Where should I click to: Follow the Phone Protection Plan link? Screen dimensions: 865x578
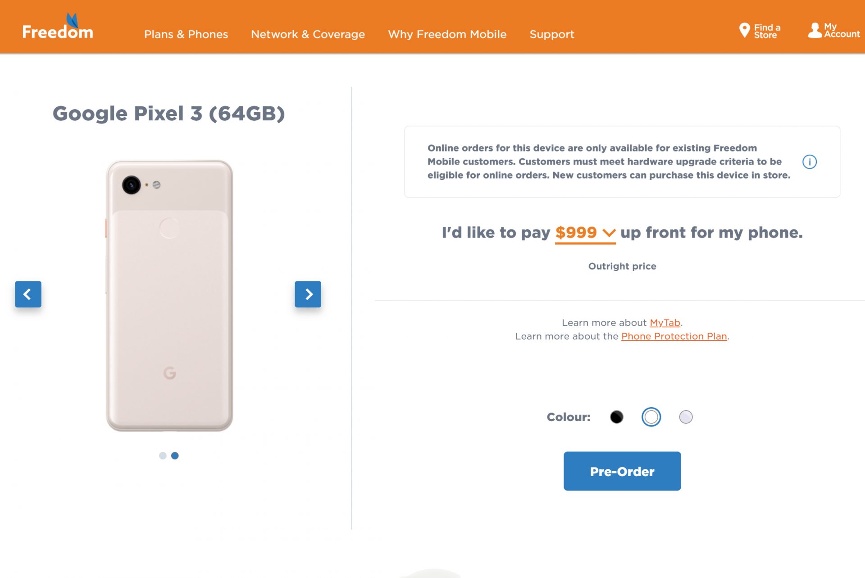pos(674,336)
